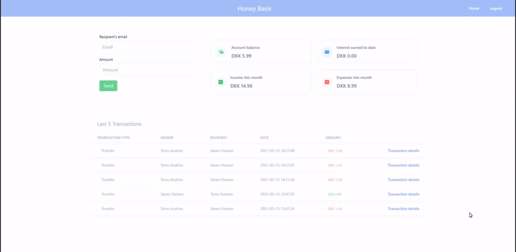The image size is (516, 252).
Task: Click the date '2021-03-15 14:21:40'
Action: [278, 151]
